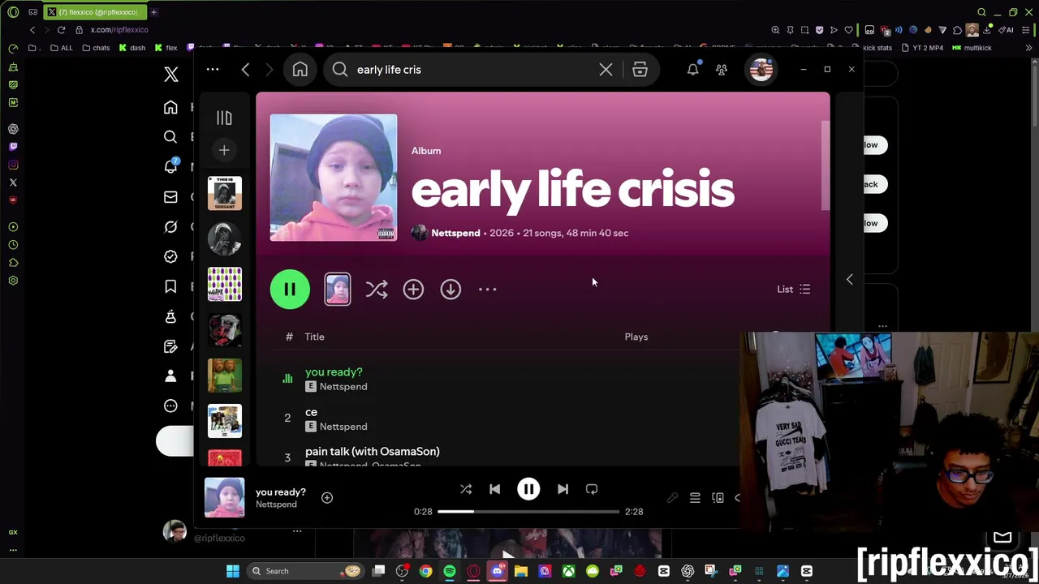Screen dimensions: 1039x584
Task: Sort tracks by the Plays column
Action: (x=636, y=337)
